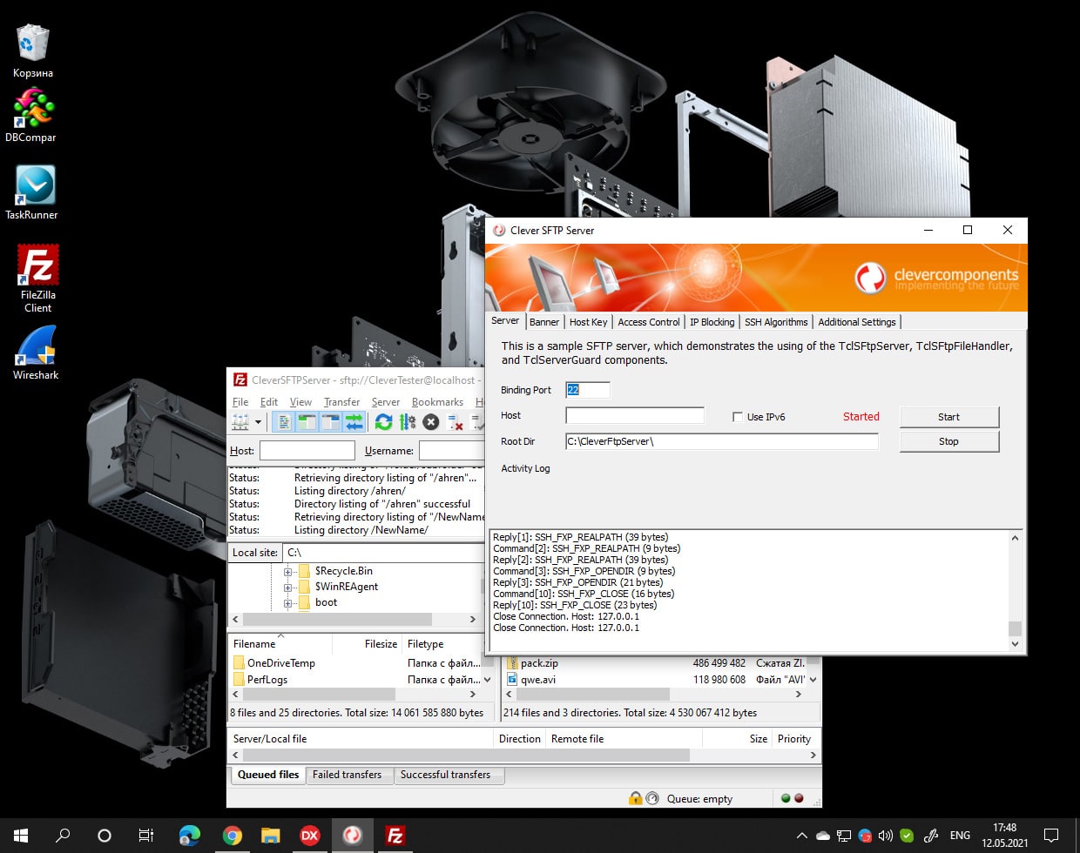Open Google Chrome from the taskbar
1080x853 pixels.
(x=232, y=836)
